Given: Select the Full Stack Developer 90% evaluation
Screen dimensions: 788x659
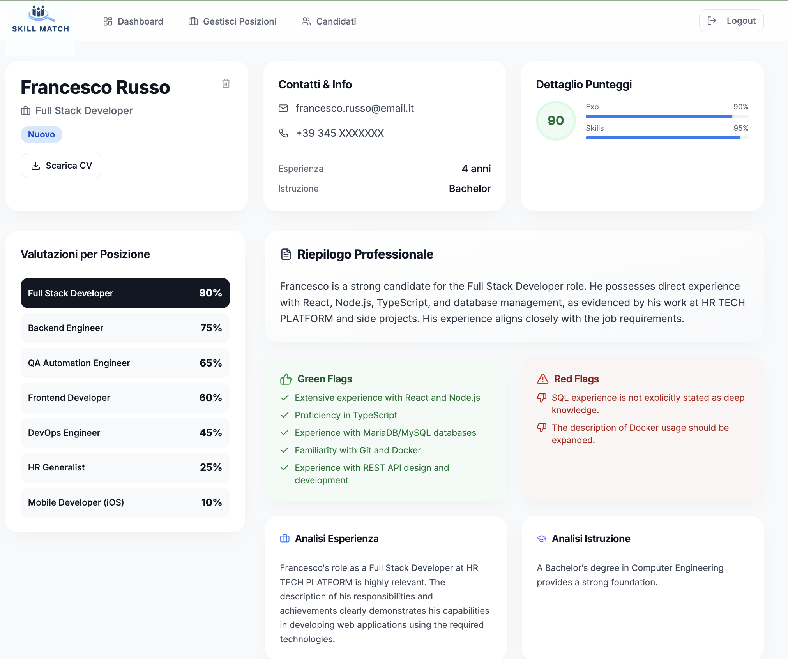Looking at the screenshot, I should [125, 293].
